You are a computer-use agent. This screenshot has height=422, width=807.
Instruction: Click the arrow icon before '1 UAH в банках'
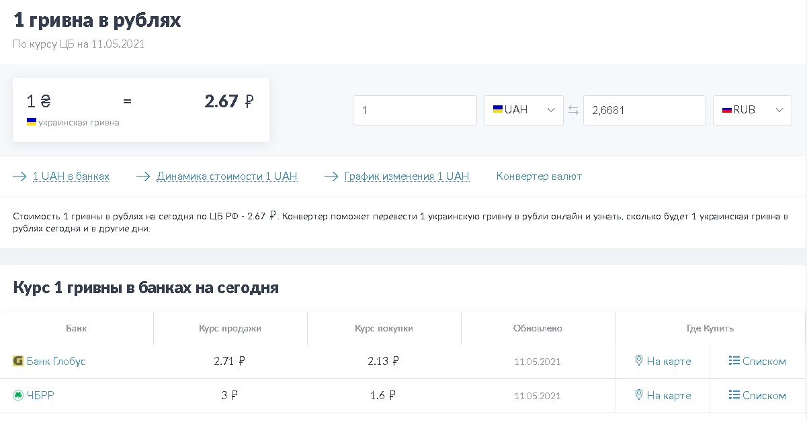point(19,176)
